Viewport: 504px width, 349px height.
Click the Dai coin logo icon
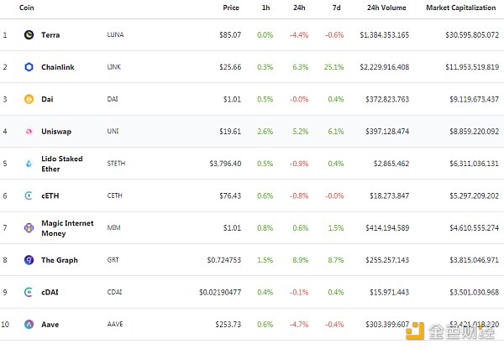pos(29,99)
